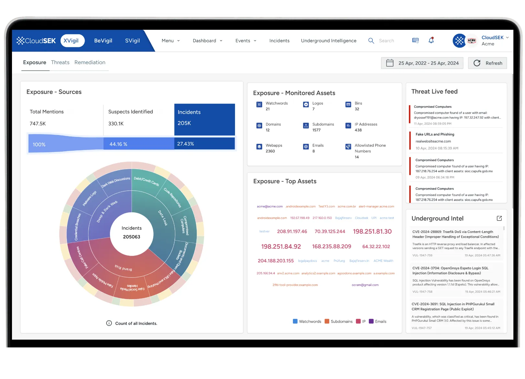Open Underground Intel in external view icon
Image resolution: width=525 pixels, height=379 pixels.
tap(499, 218)
